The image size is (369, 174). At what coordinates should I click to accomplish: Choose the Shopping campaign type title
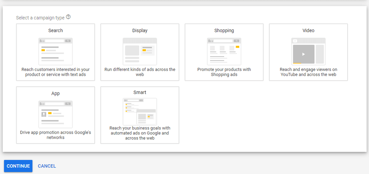[x=224, y=31]
